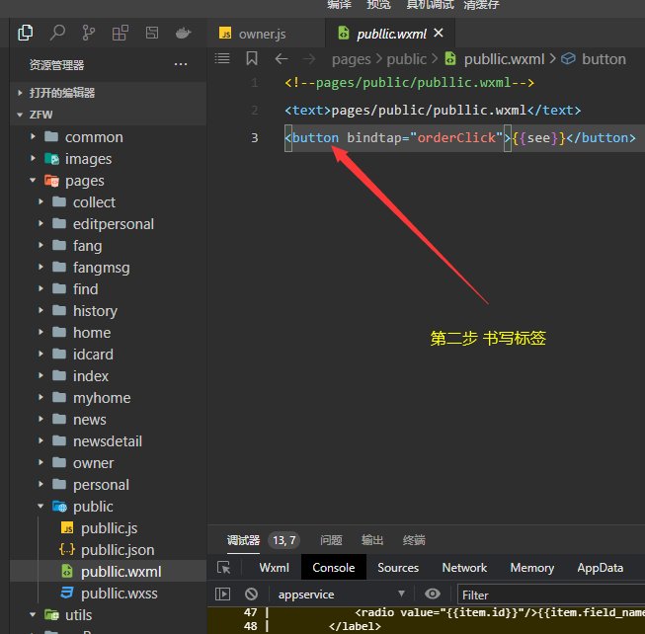
Task: Open the 问题 panel tab
Action: [330, 540]
